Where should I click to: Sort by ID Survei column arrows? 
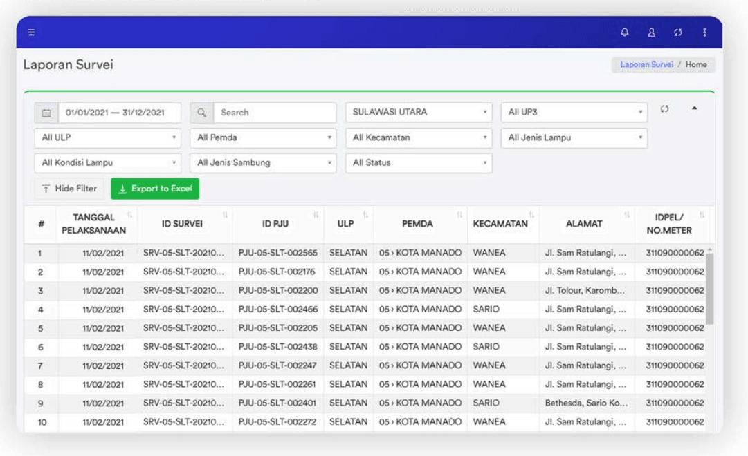[x=225, y=215]
